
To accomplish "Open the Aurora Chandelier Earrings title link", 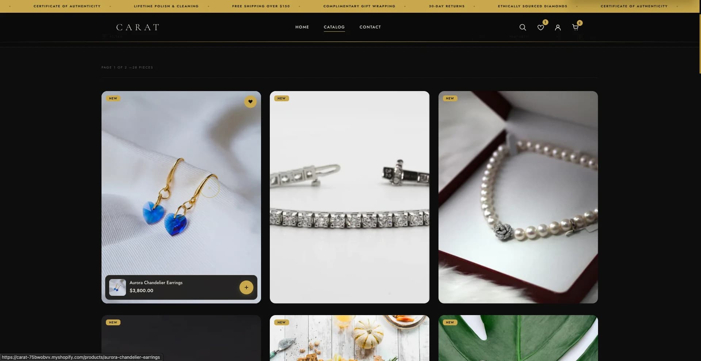I will click(x=156, y=283).
